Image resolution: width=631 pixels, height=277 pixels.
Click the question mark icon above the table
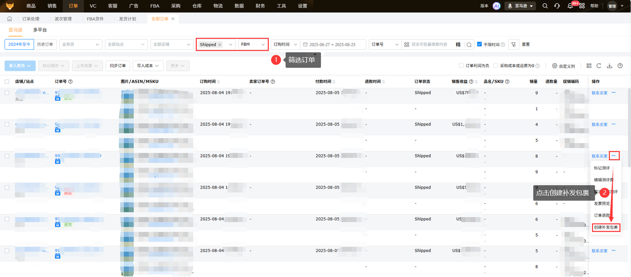[620, 65]
